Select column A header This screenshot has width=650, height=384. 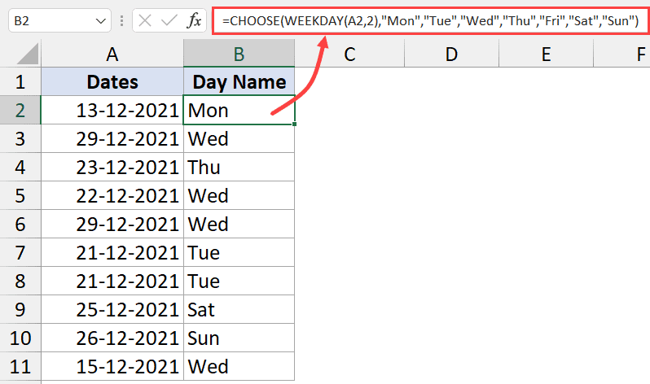[112, 55]
